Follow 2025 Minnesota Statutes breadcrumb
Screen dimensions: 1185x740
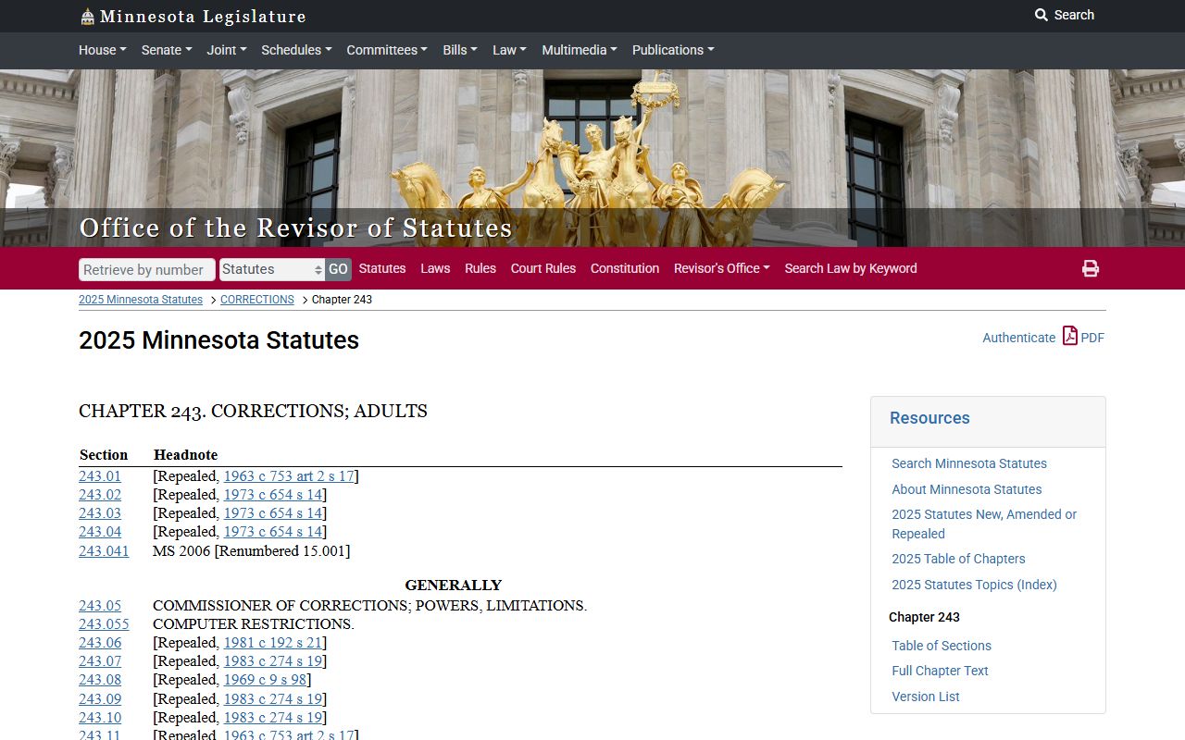tap(141, 300)
